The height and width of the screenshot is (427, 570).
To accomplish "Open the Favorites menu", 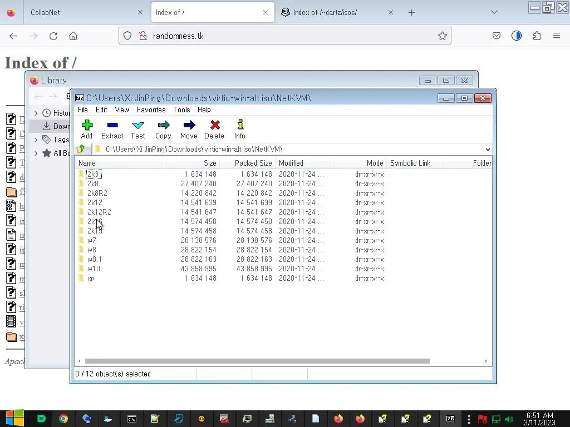I will [151, 110].
